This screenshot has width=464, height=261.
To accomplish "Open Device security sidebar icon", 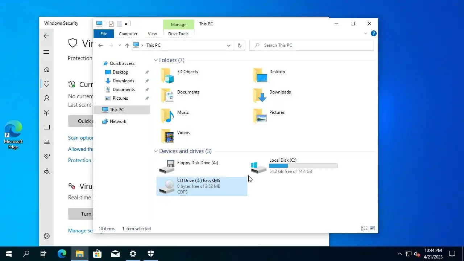I will pyautogui.click(x=46, y=142).
